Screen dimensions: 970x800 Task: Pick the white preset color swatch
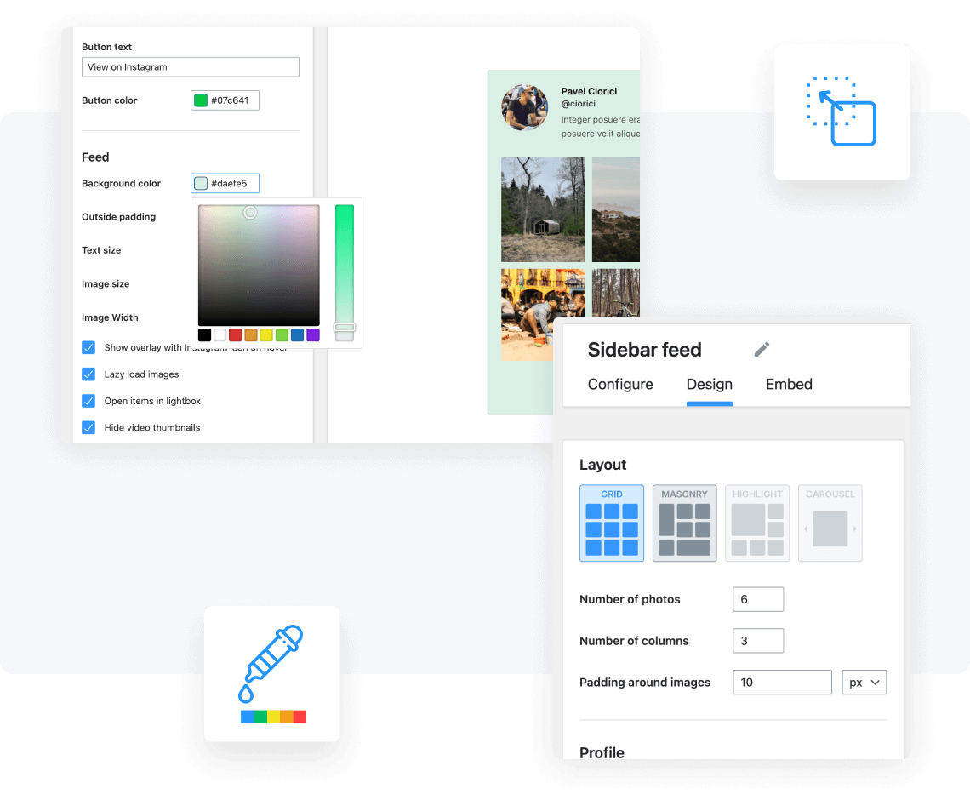pyautogui.click(x=220, y=334)
